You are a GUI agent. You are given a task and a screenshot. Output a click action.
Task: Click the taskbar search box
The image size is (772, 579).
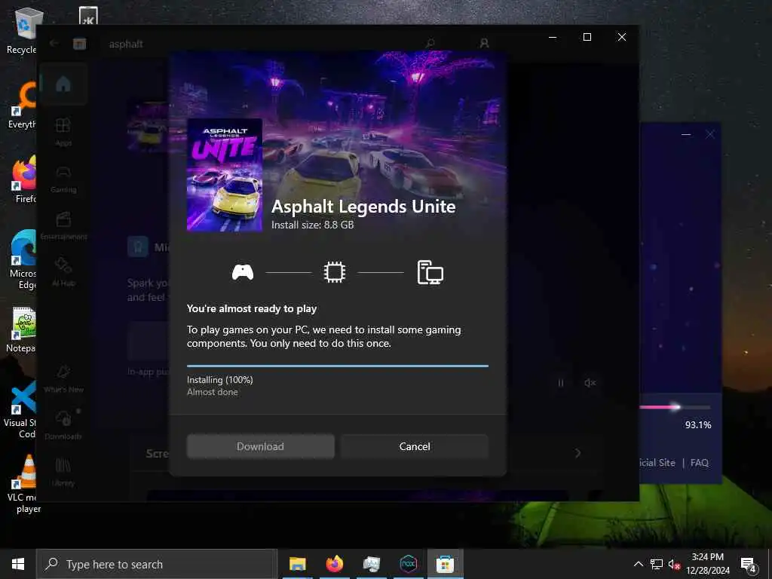coord(157,564)
